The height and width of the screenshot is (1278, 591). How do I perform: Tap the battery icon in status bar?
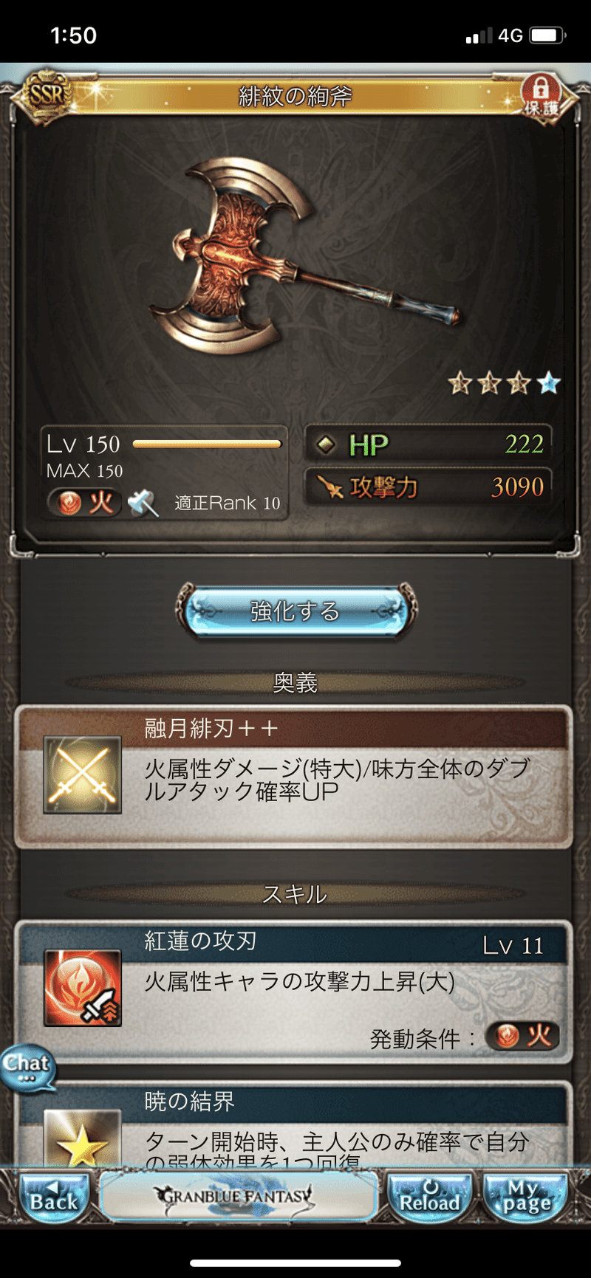[547, 35]
